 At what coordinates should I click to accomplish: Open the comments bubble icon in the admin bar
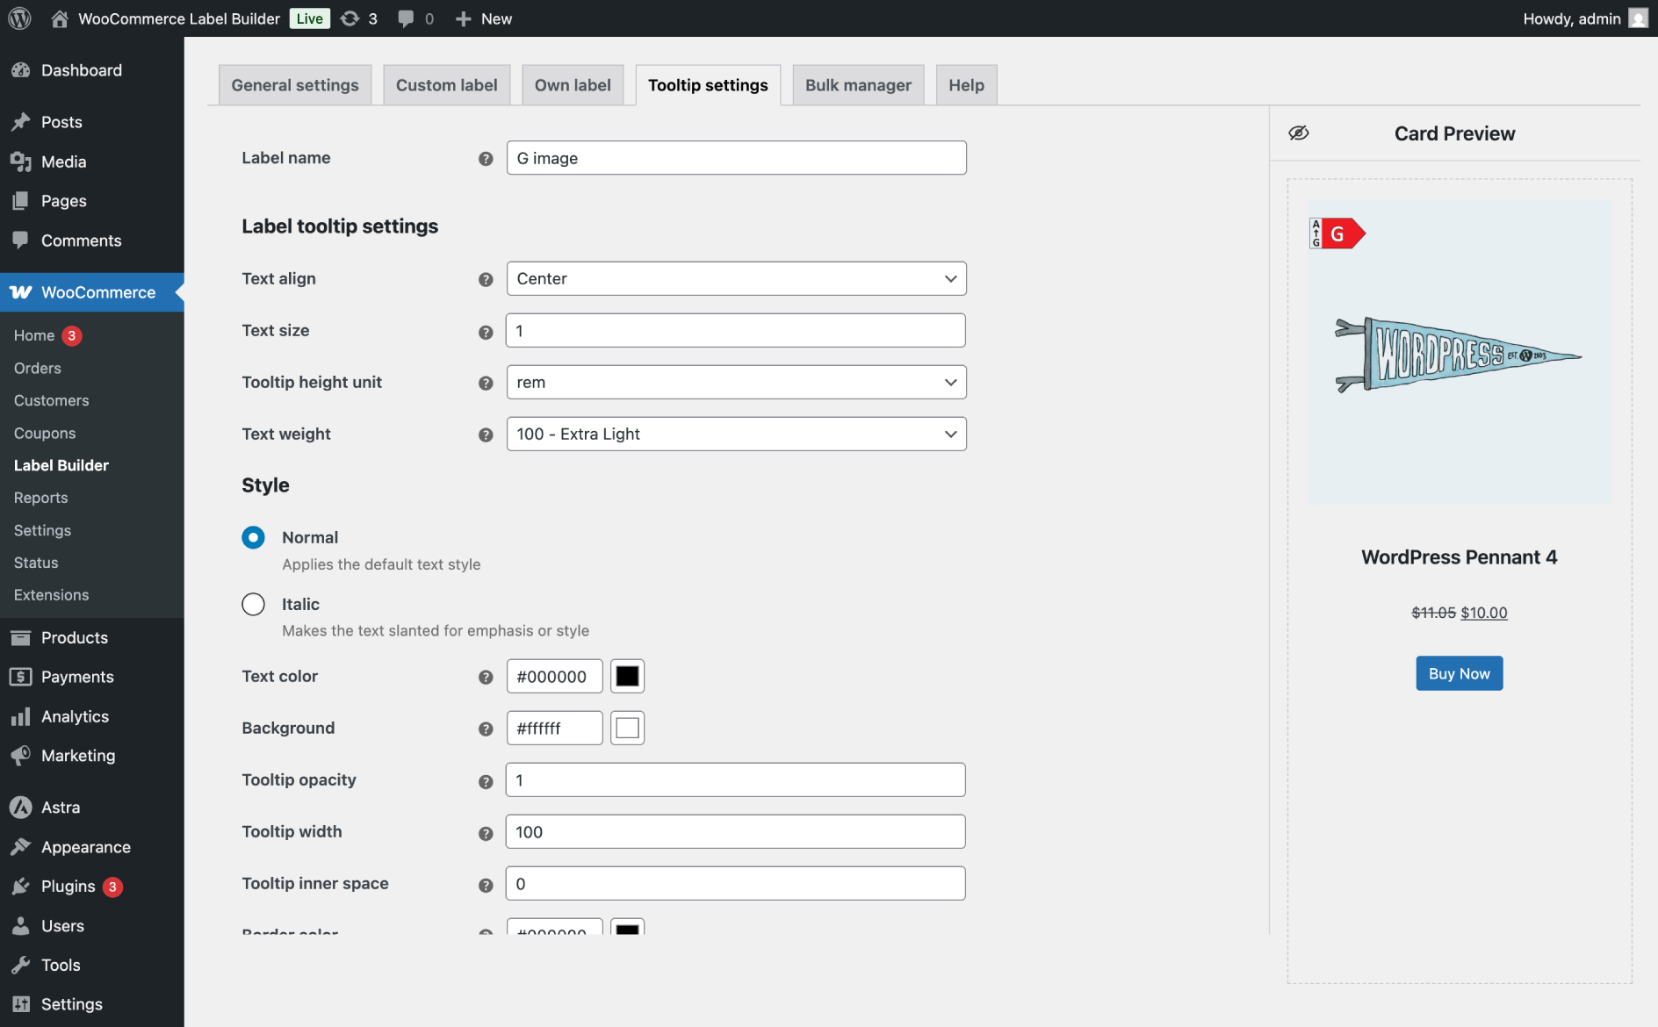click(406, 18)
